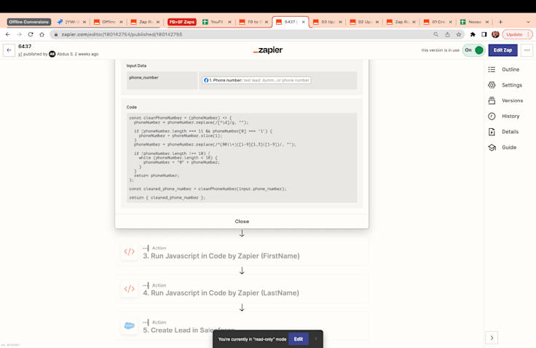
Task: Click the Salesforce cloud icon for step 5
Action: (129, 325)
